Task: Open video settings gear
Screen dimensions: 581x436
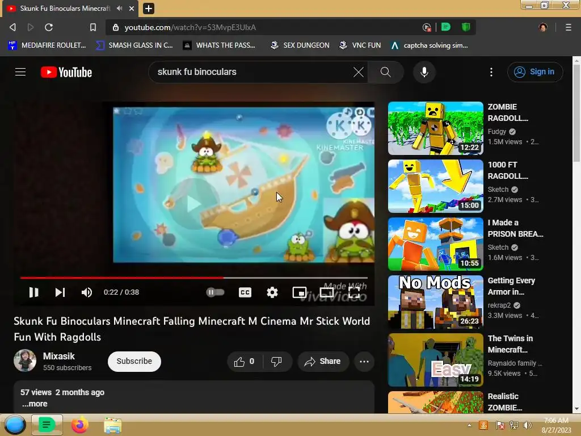Action: point(272,292)
